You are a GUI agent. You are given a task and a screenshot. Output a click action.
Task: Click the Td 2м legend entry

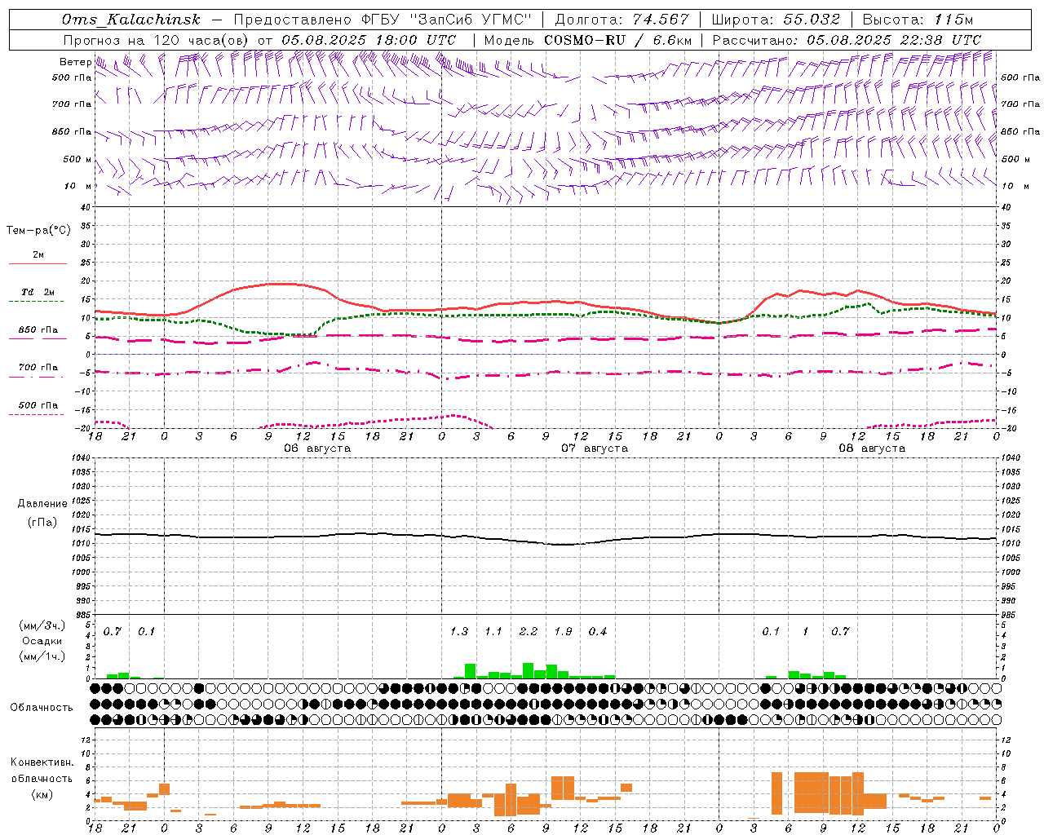coord(38,292)
